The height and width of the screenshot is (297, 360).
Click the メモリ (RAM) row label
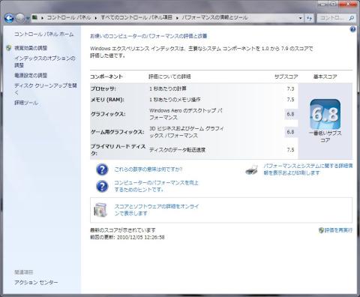click(x=107, y=100)
